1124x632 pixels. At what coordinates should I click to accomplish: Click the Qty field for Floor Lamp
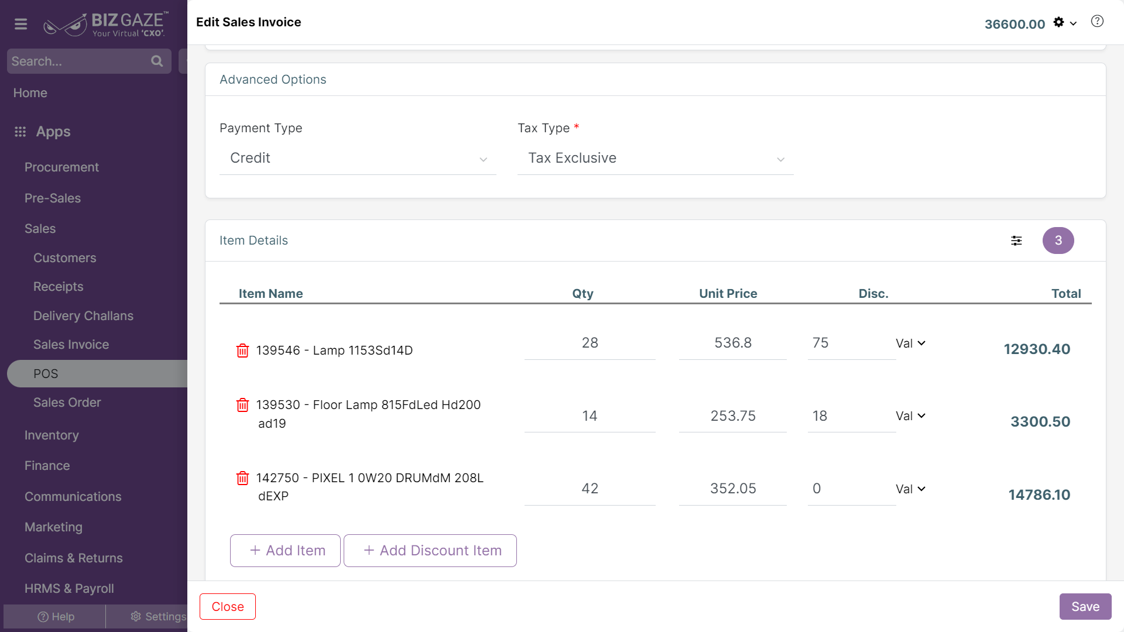tap(590, 416)
